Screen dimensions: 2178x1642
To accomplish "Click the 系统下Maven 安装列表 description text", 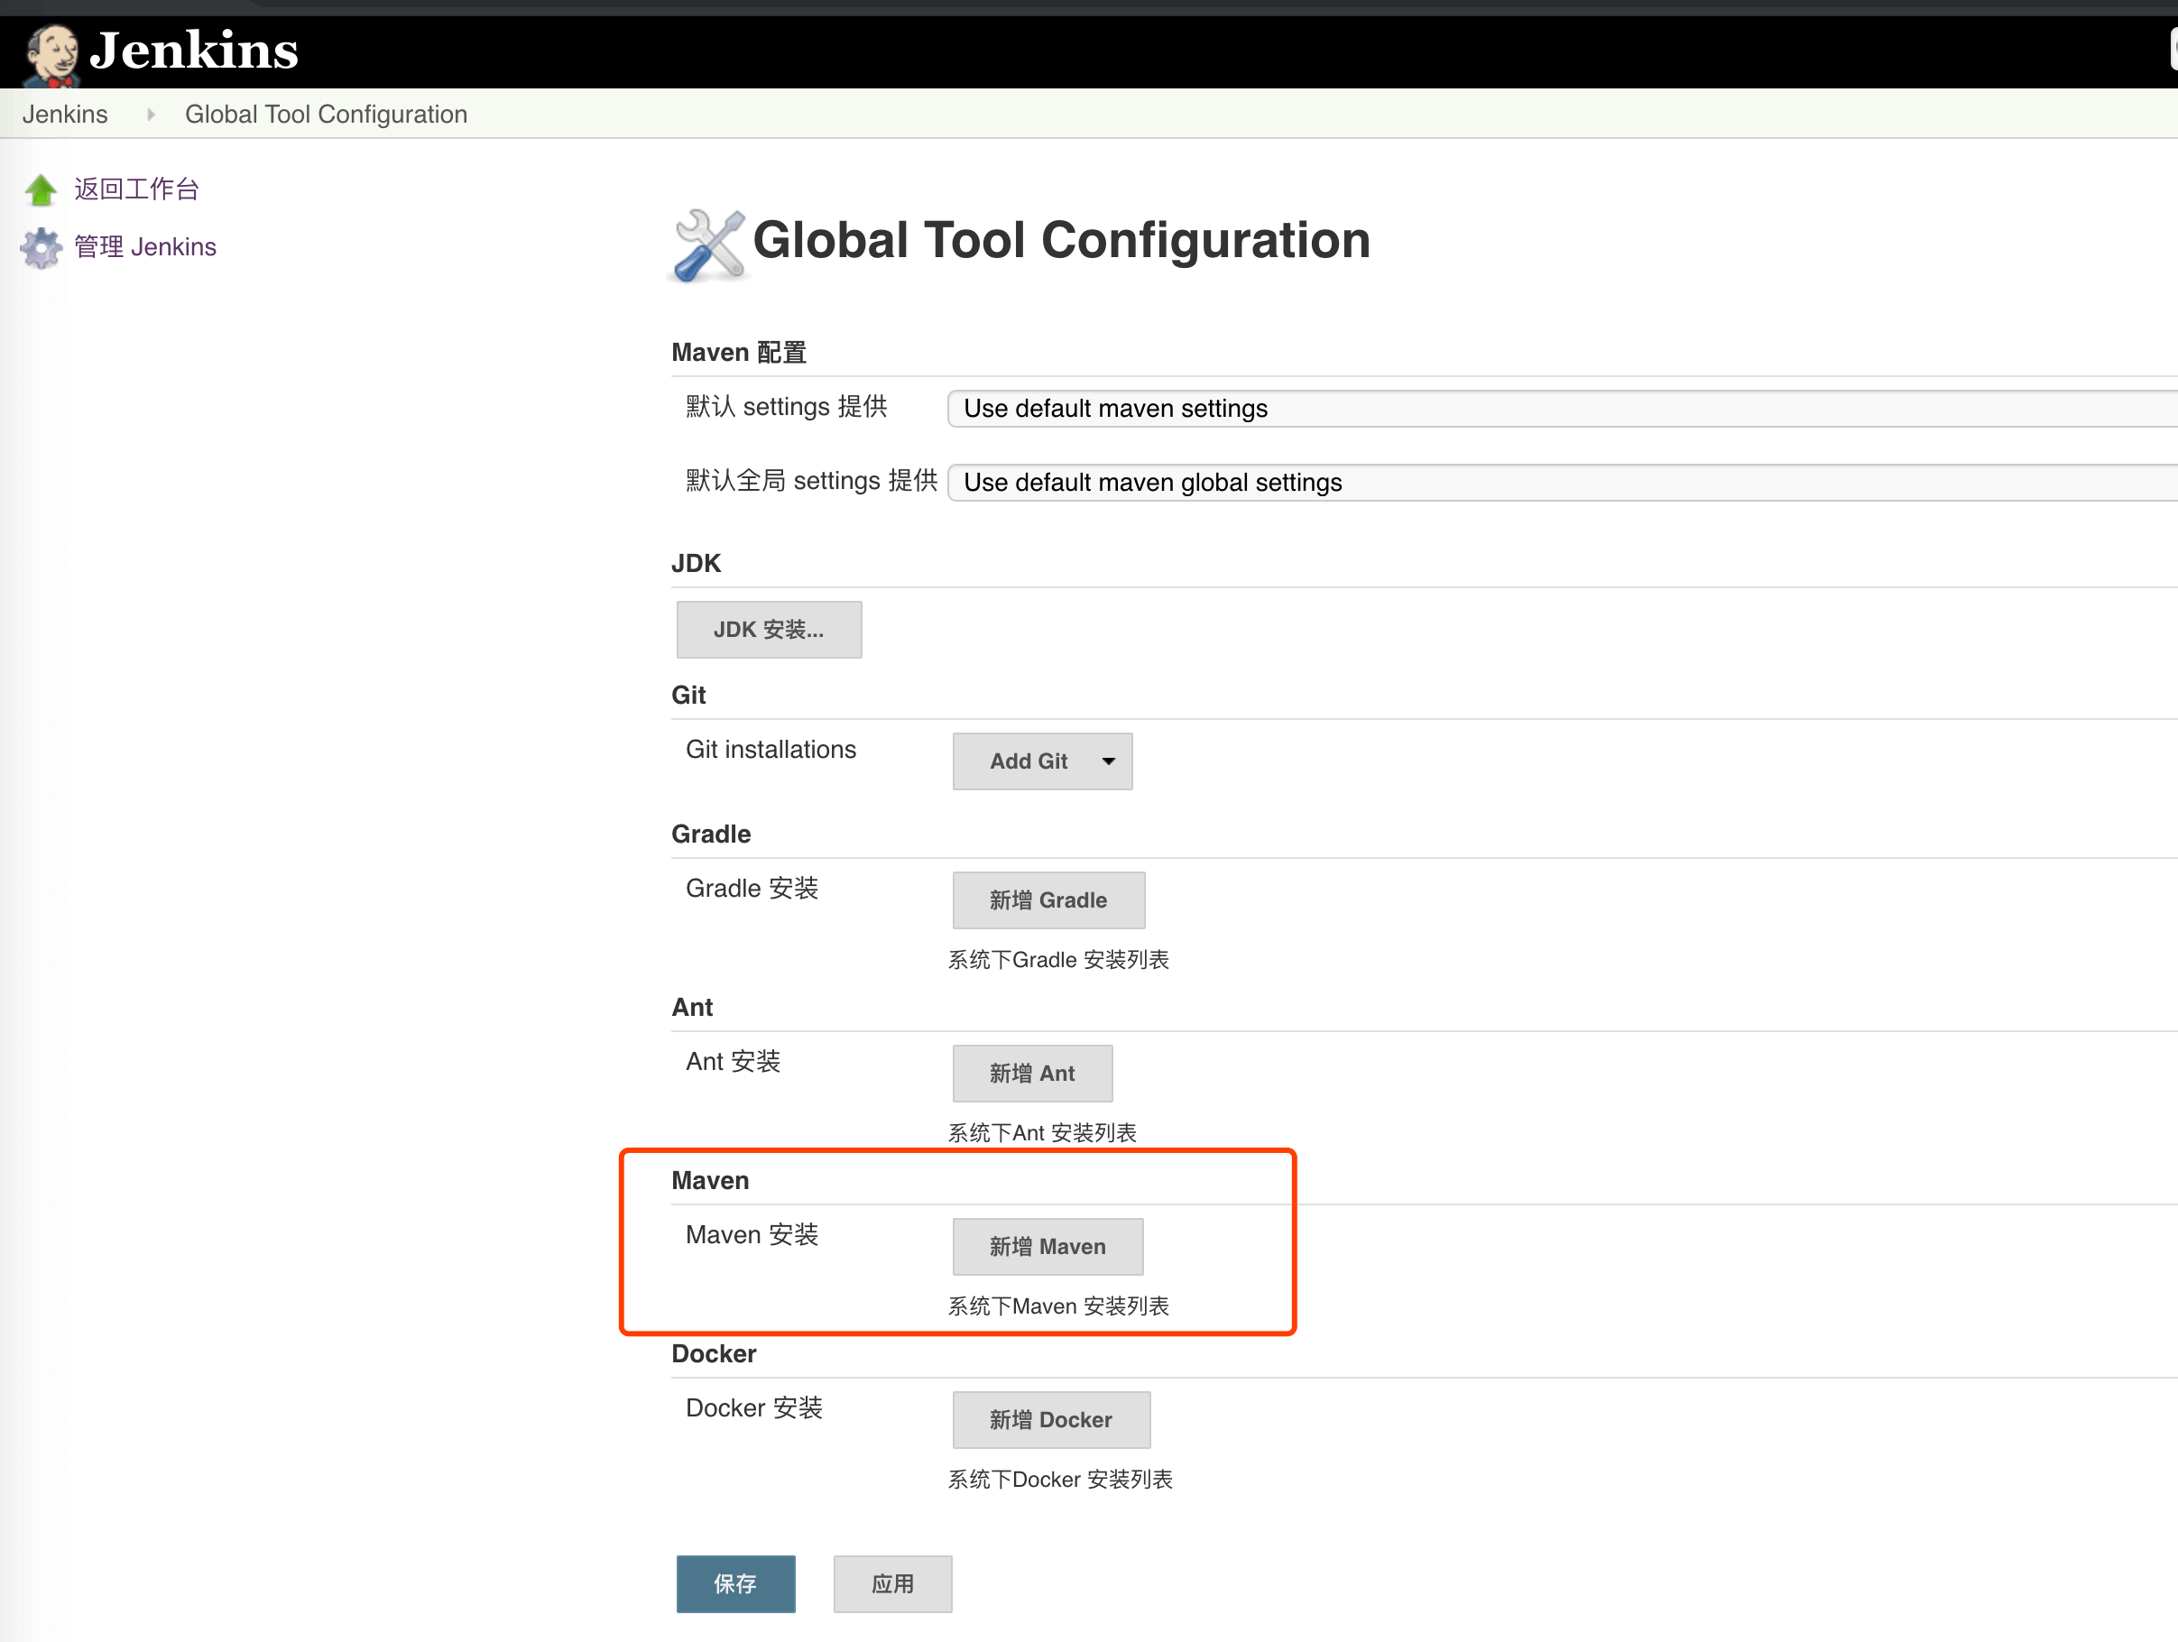I will [1058, 1306].
